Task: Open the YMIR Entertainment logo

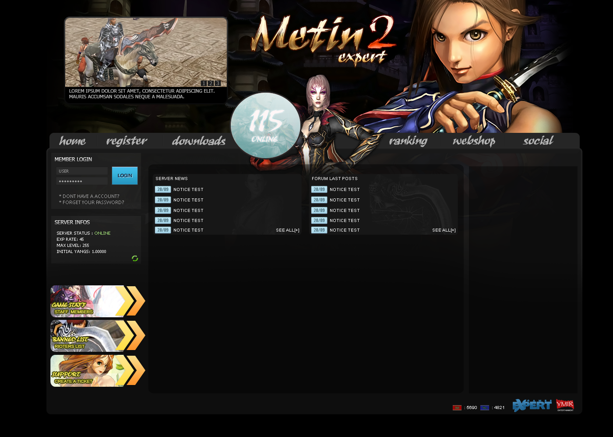Action: coord(565,405)
